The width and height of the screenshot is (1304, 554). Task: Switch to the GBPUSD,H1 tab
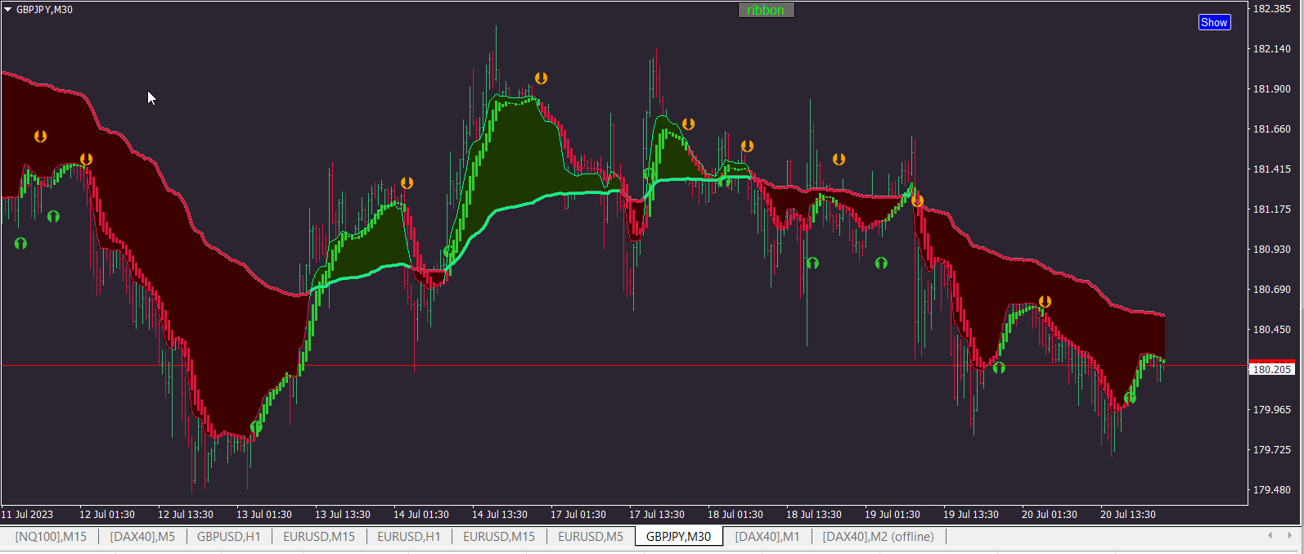click(229, 537)
